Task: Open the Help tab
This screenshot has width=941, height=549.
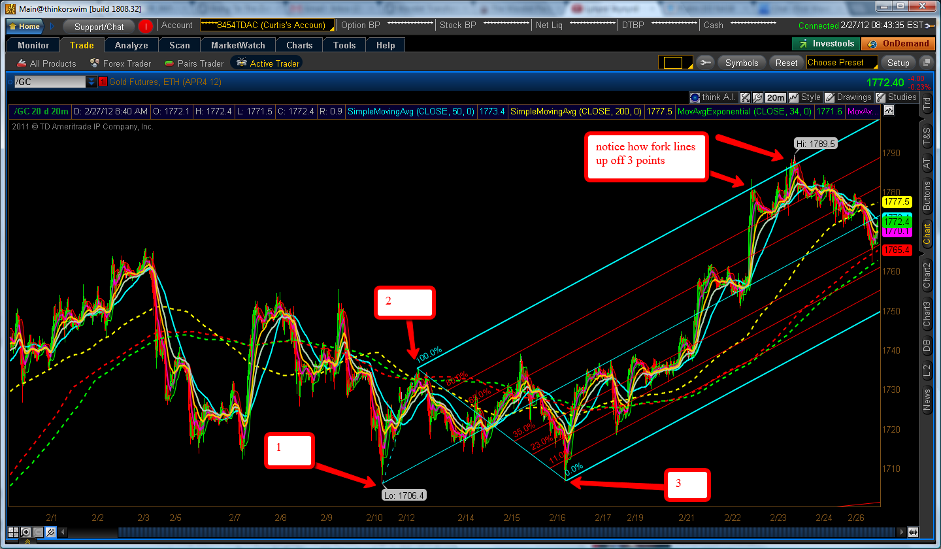Action: [386, 45]
